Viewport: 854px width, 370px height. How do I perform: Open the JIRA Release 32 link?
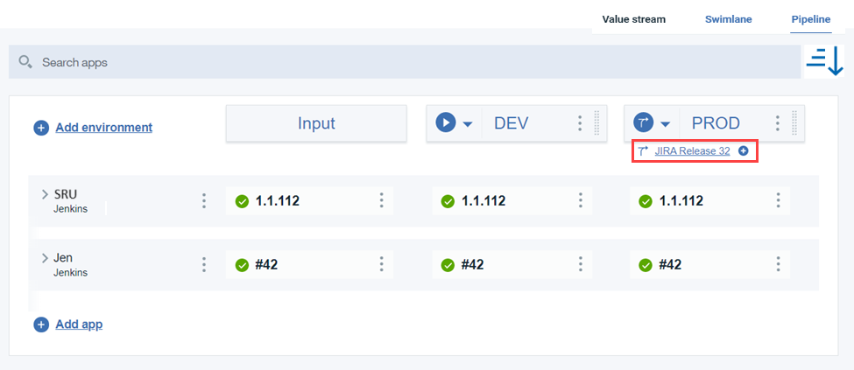click(x=692, y=151)
